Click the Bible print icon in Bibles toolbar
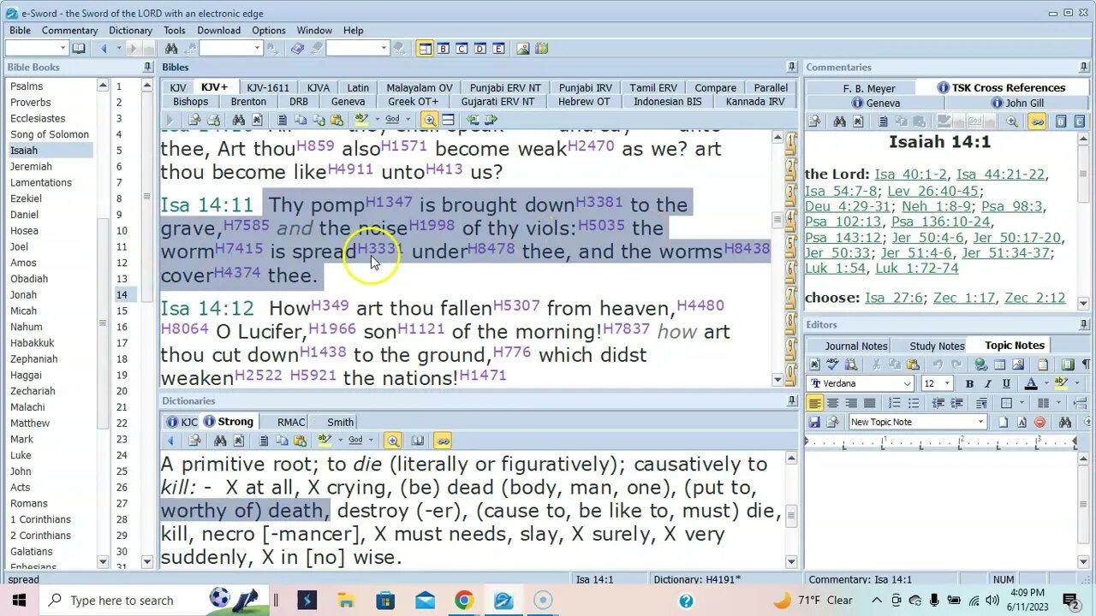Screen dimensions: 1096x616 (x=213, y=120)
